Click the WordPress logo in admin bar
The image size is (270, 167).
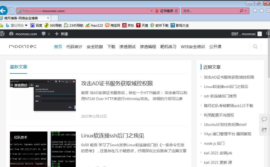click(2, 34)
